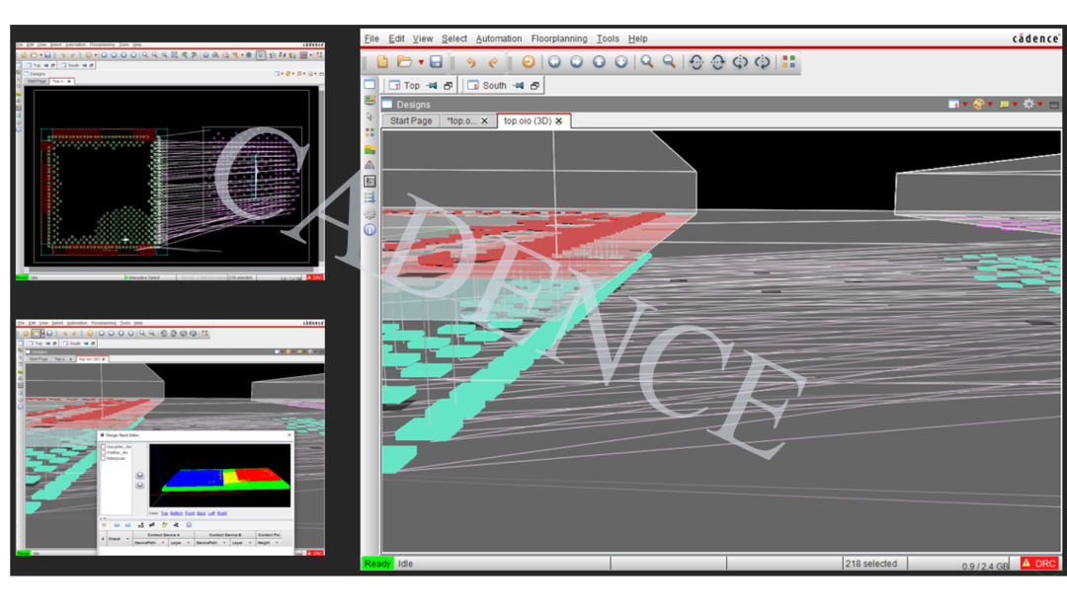
Task: Click the Undo arrow icon
Action: [x=470, y=62]
